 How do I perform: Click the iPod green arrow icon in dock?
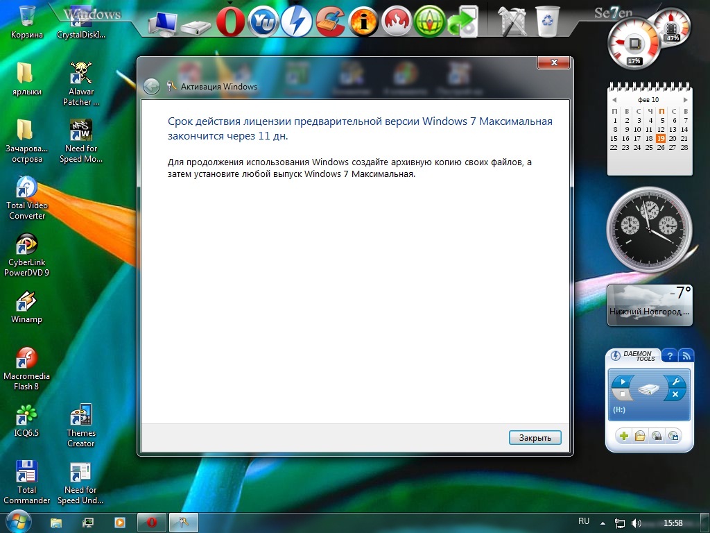[x=463, y=22]
